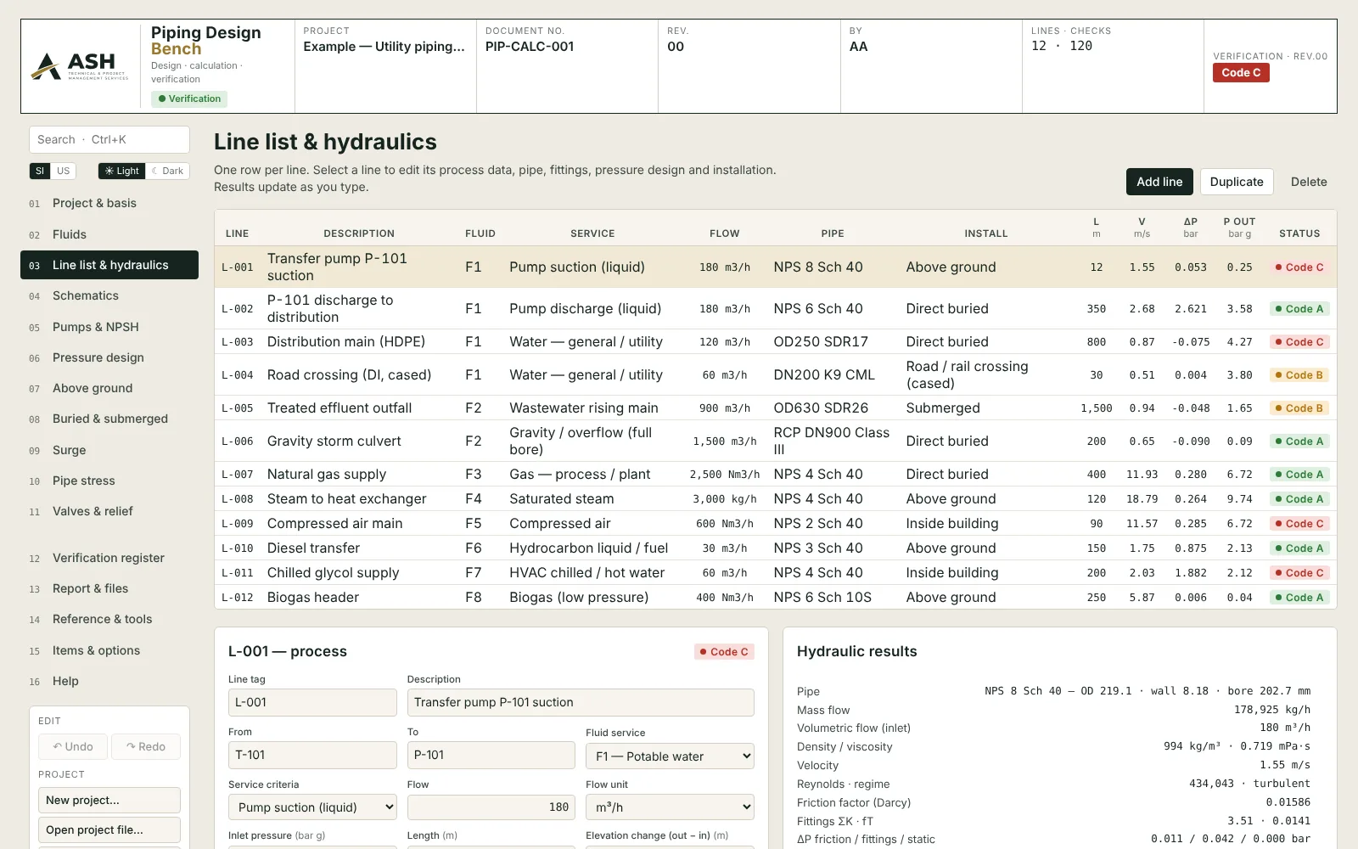Screen dimensions: 1358x849
Task: Open the Help page
Action: (x=109, y=681)
